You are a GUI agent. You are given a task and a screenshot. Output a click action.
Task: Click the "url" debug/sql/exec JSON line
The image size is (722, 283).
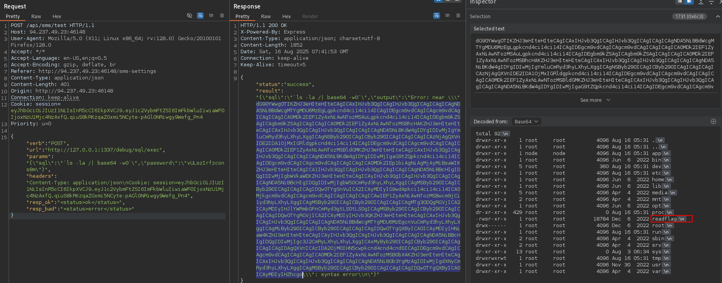click(x=96, y=150)
